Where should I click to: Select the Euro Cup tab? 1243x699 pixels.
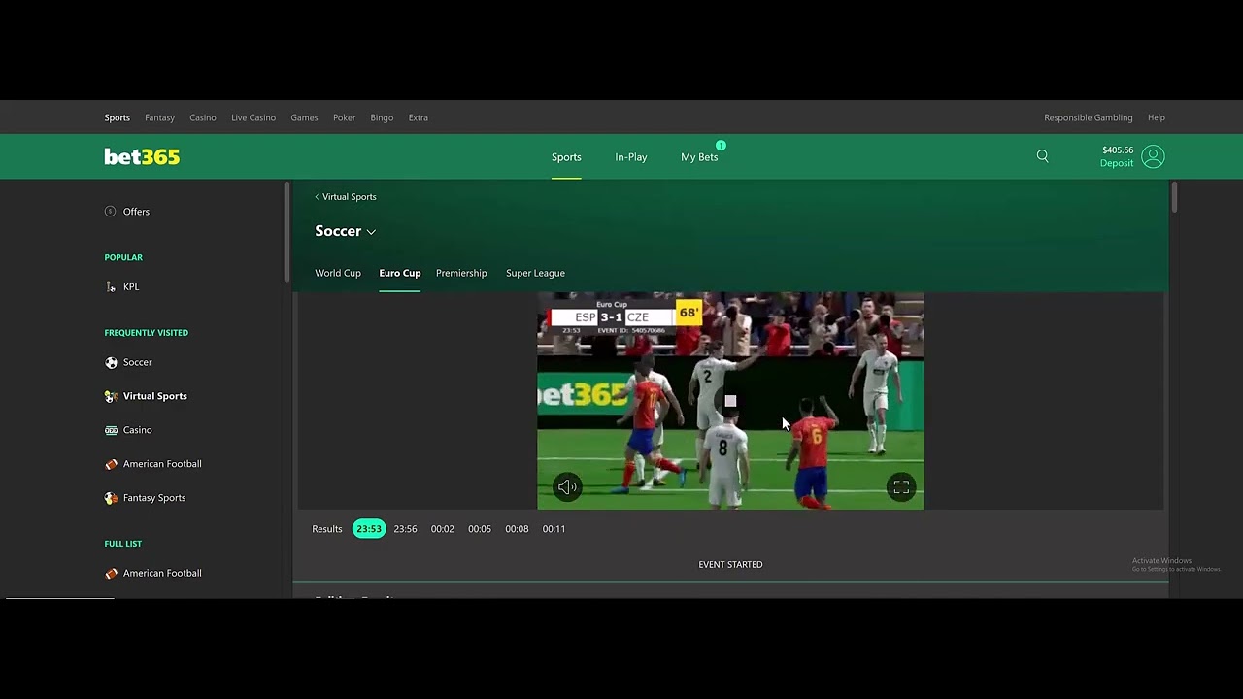(x=399, y=273)
